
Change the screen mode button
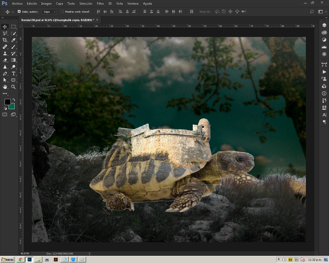pos(13,115)
